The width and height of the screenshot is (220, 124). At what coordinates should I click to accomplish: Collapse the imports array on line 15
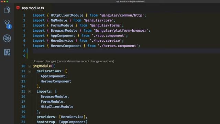click(x=30, y=92)
